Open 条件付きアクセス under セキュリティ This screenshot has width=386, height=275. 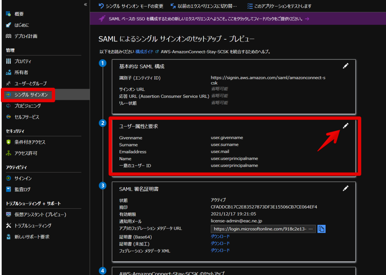pos(30,142)
